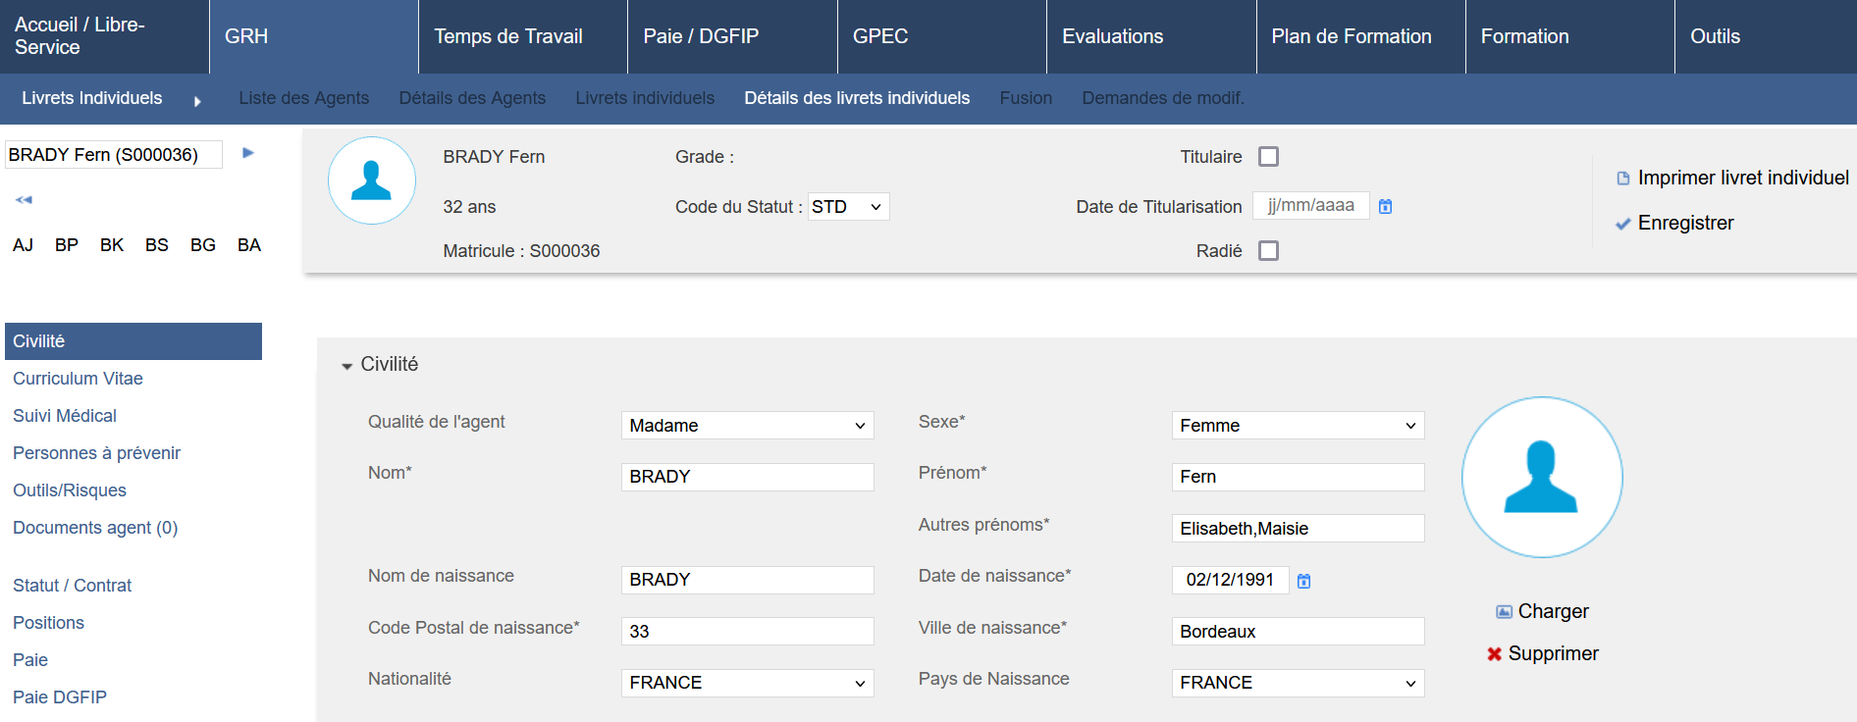Expand the Sexe dropdown
Image resolution: width=1857 pixels, height=722 pixels.
click(1298, 426)
